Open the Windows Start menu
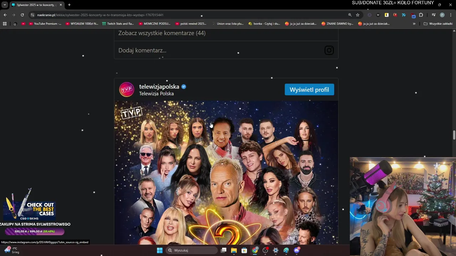The width and height of the screenshot is (456, 256). pos(160,250)
